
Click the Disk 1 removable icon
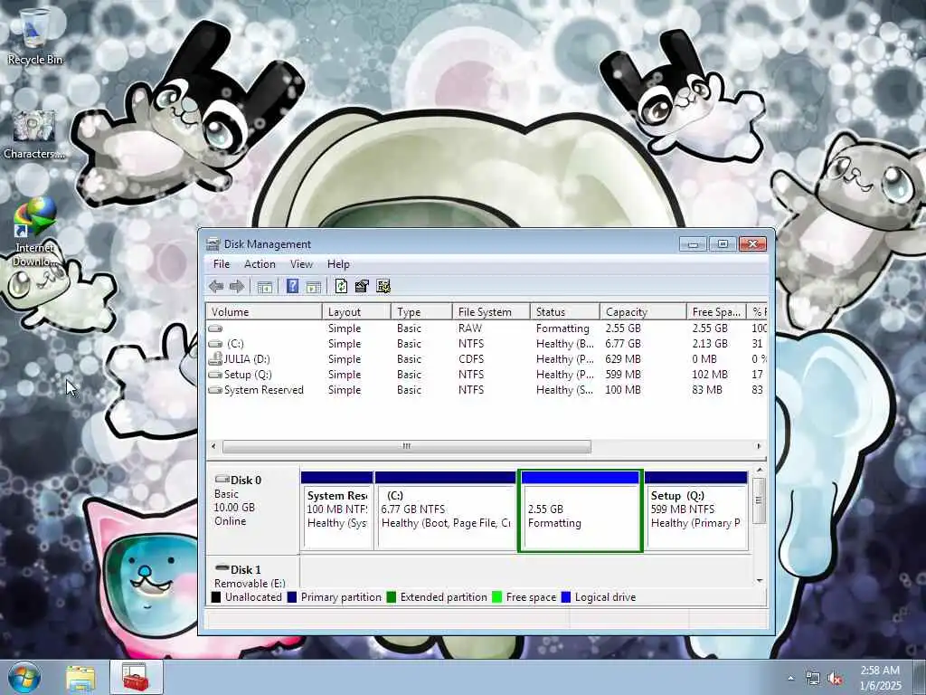click(222, 568)
